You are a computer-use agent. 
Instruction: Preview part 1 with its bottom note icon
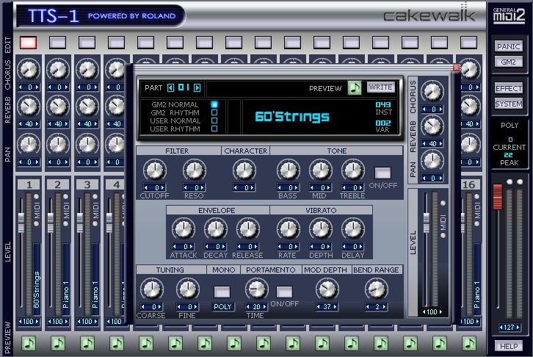(x=29, y=343)
